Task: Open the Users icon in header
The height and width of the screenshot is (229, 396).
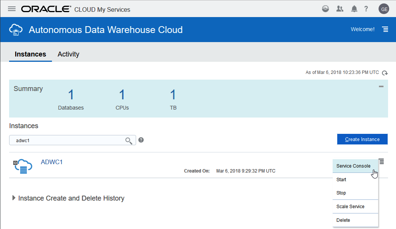Action: pos(340,9)
